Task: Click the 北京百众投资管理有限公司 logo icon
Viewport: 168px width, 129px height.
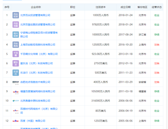Action: pyautogui.click(x=16, y=15)
